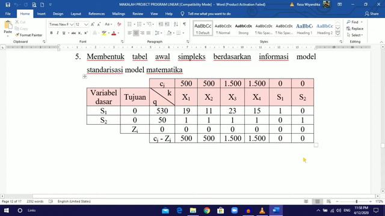Viewport: 385px width, 216px height.
Task: Open Ribbon Display Options icon
Action: tap(339, 4)
